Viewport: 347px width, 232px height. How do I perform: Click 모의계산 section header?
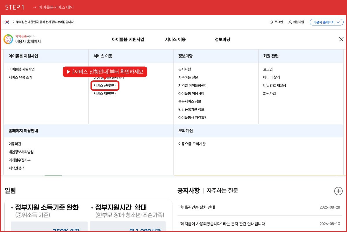pyautogui.click(x=186, y=131)
